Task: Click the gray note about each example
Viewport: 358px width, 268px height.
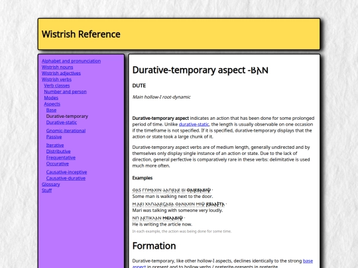Action: 182,232
